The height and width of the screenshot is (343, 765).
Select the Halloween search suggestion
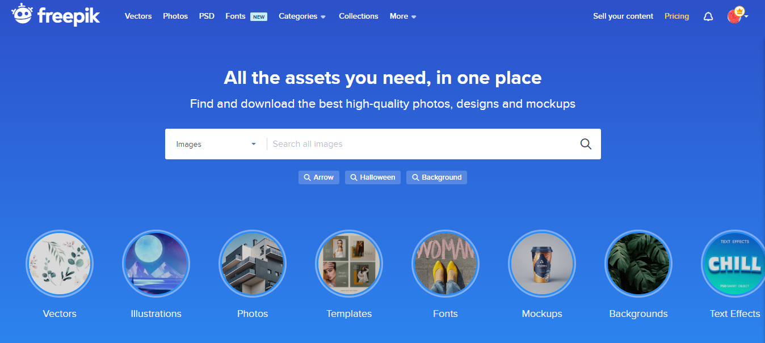point(373,177)
